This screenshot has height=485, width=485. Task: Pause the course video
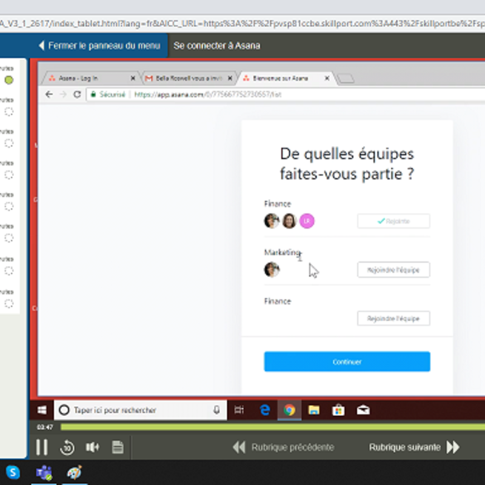point(42,447)
